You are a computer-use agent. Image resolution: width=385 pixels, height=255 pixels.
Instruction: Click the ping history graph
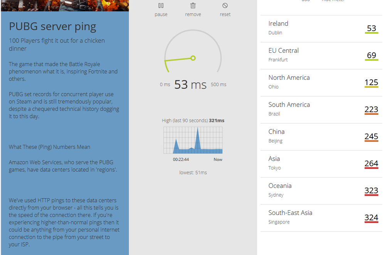193,140
